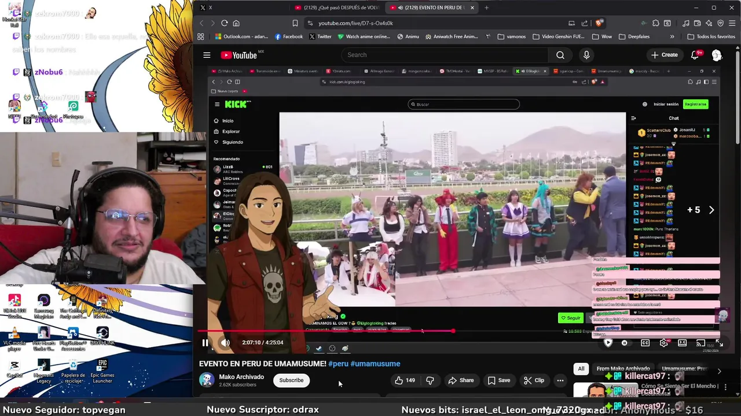Create a Clip of video

pyautogui.click(x=534, y=380)
